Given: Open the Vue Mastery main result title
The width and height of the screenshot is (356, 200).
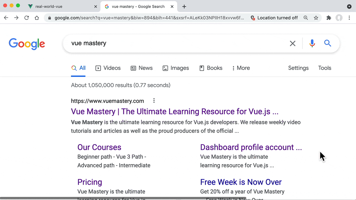Looking at the screenshot, I should (x=174, y=112).
